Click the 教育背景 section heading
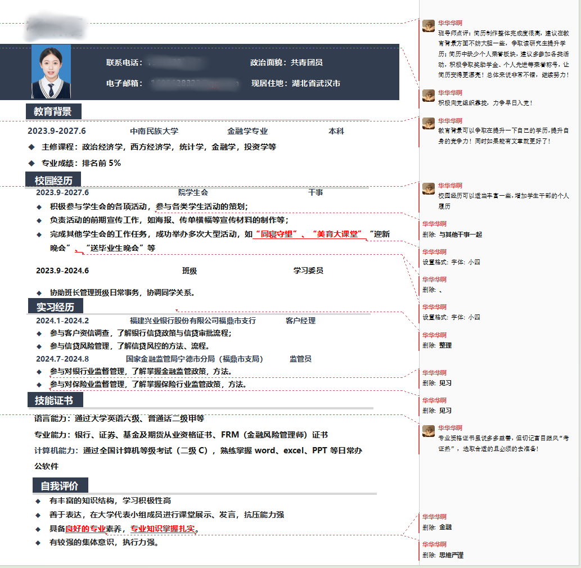 pos(53,111)
